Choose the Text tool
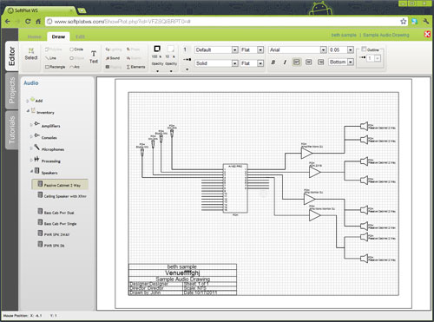Screen dimensions: 434x322 (x=94, y=57)
